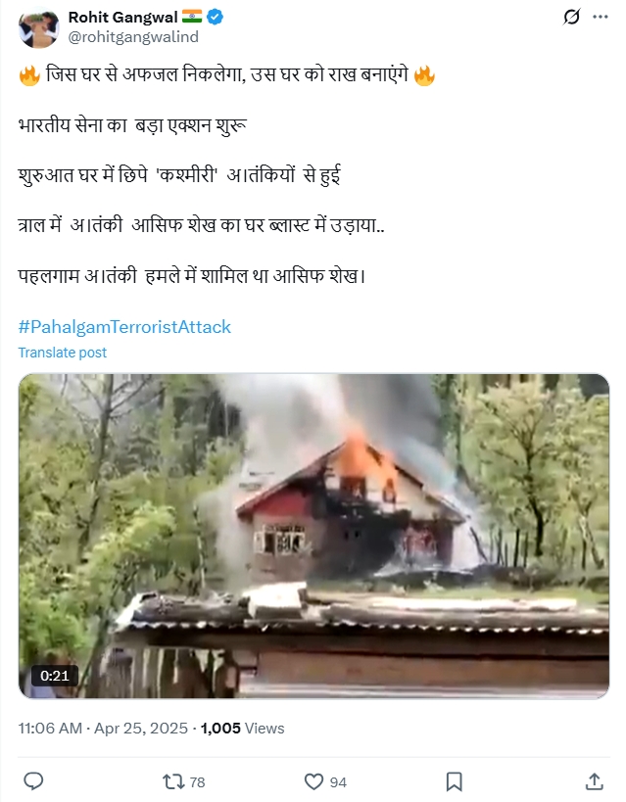This screenshot has width=626, height=802.
Task: Open the Apr 25, 2025 date link
Action: [141, 728]
